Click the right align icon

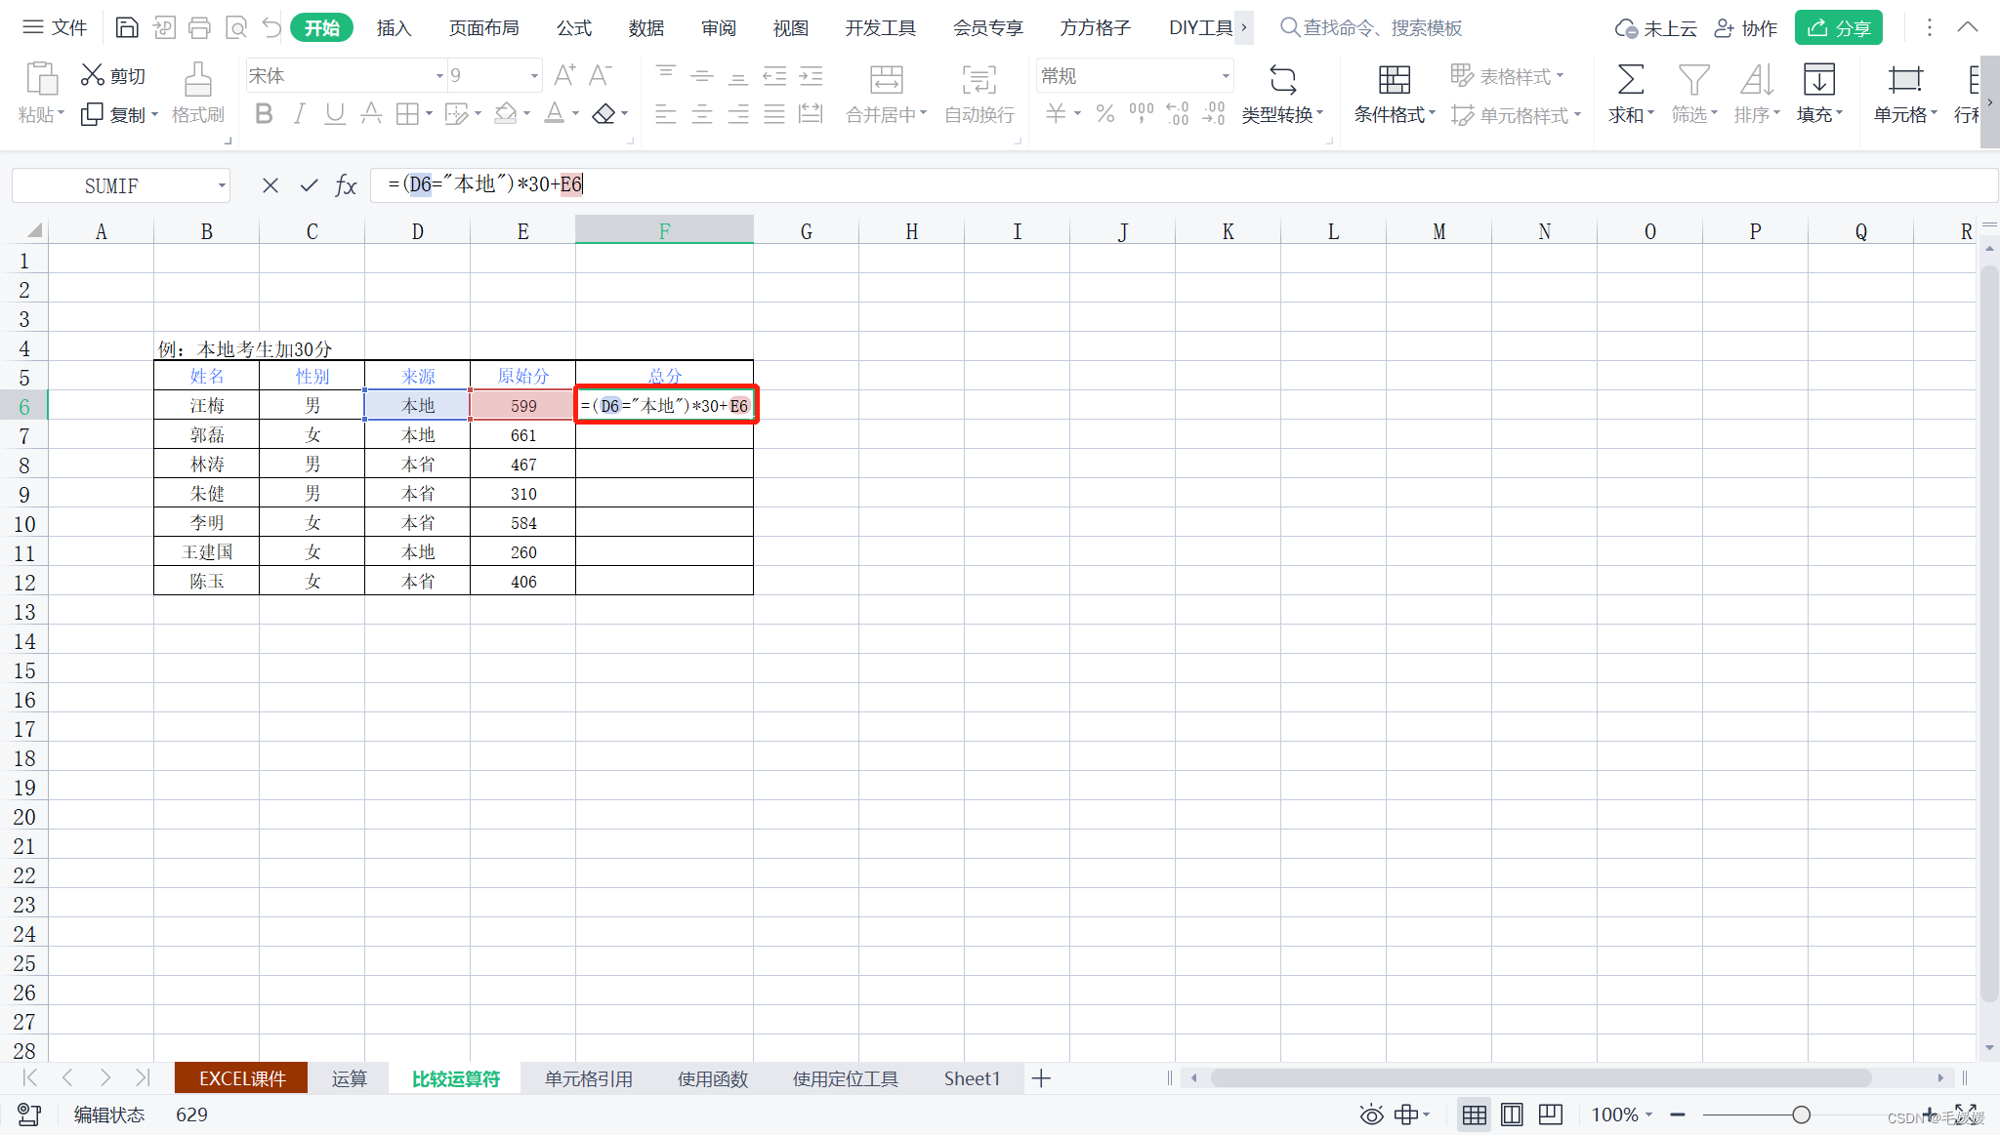click(x=738, y=114)
